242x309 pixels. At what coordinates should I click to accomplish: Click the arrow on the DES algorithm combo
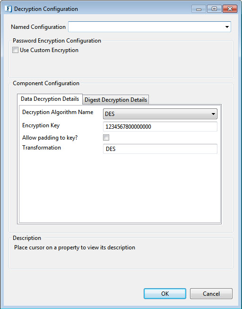pyautogui.click(x=213, y=114)
